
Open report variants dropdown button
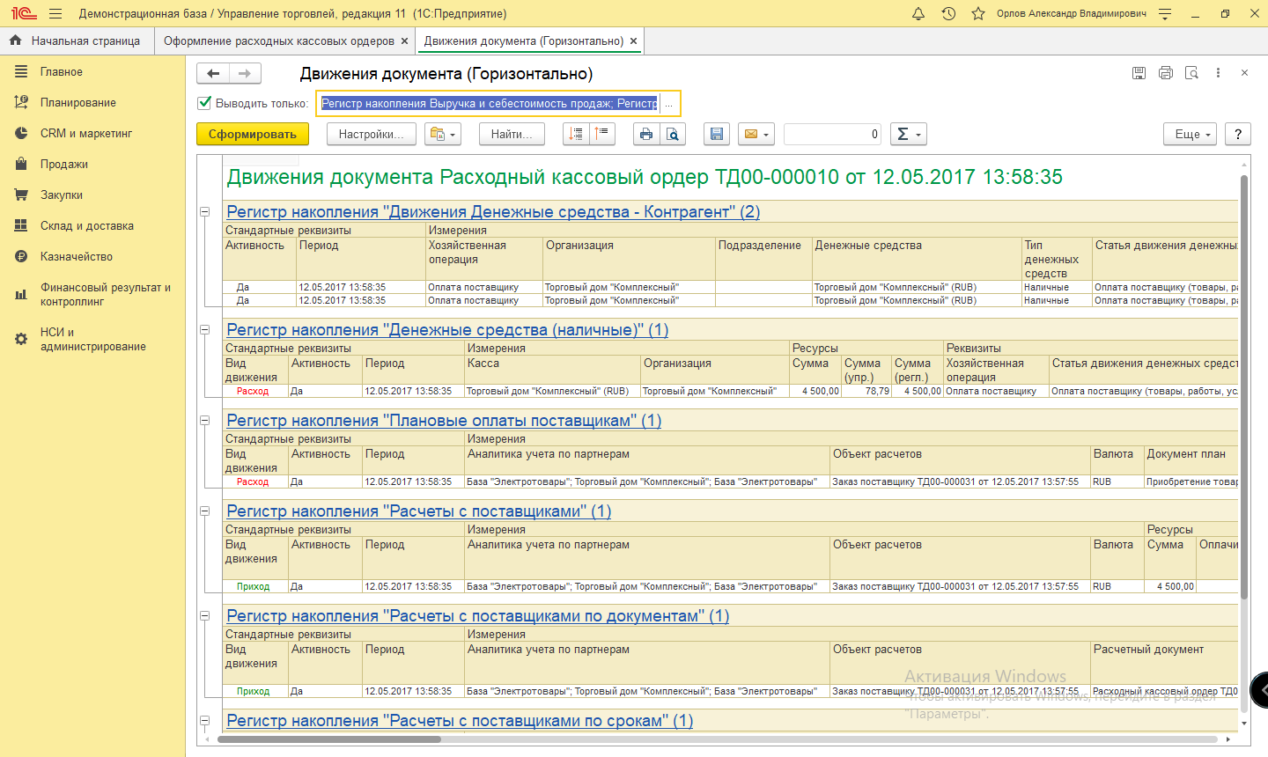443,134
